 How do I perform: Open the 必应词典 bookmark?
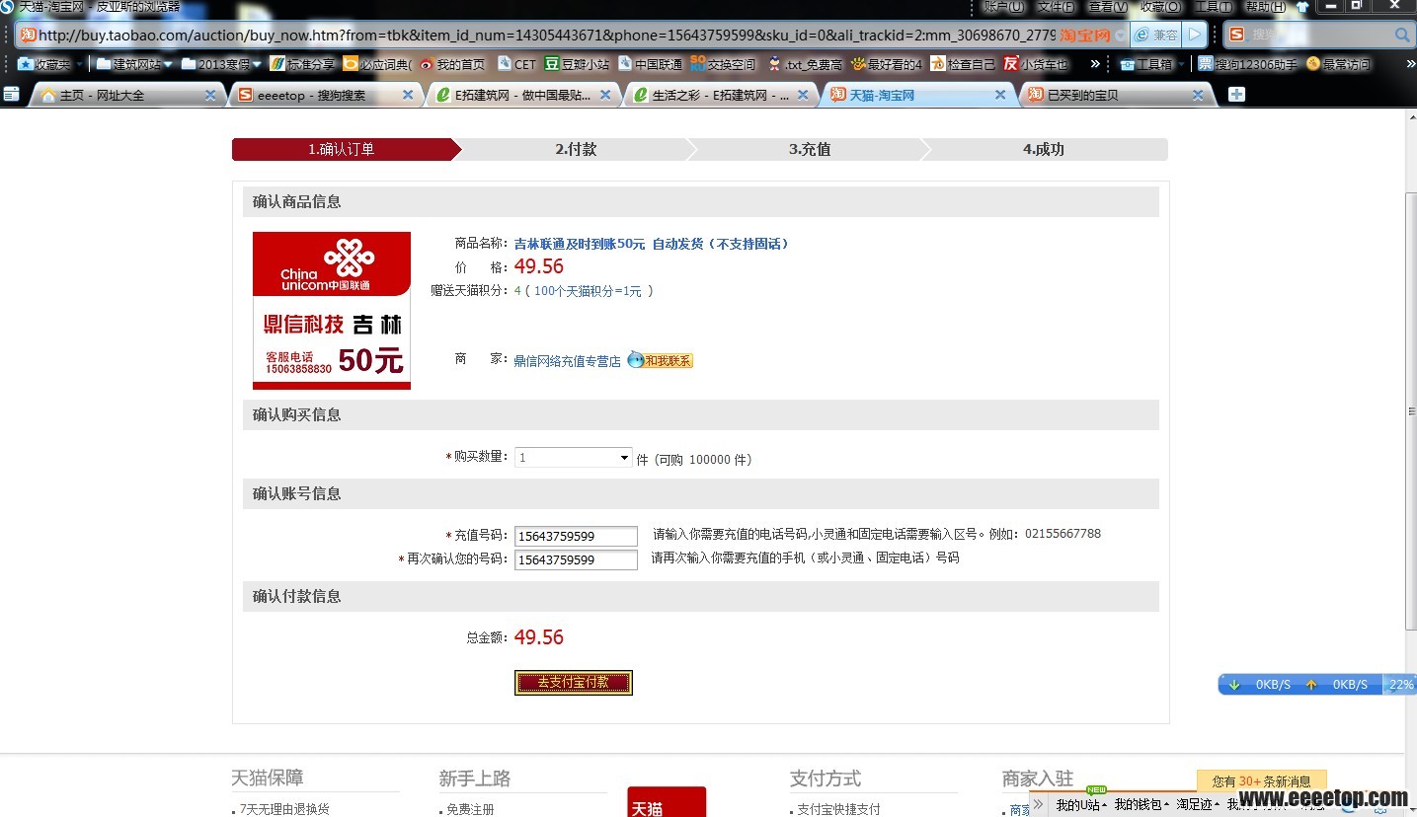coord(376,64)
